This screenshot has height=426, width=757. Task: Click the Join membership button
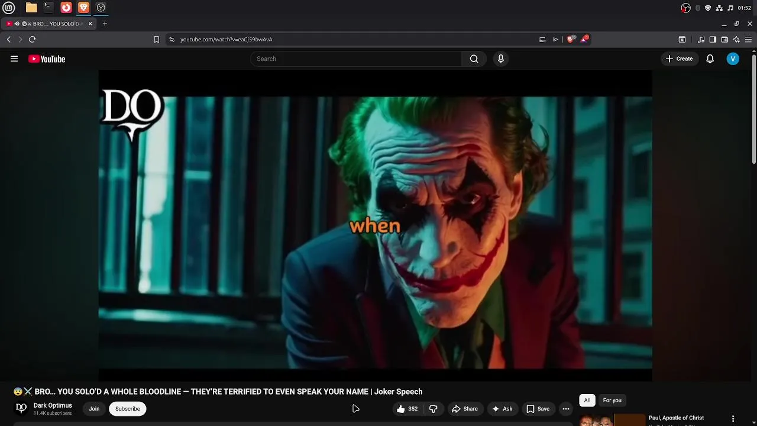tap(94, 409)
